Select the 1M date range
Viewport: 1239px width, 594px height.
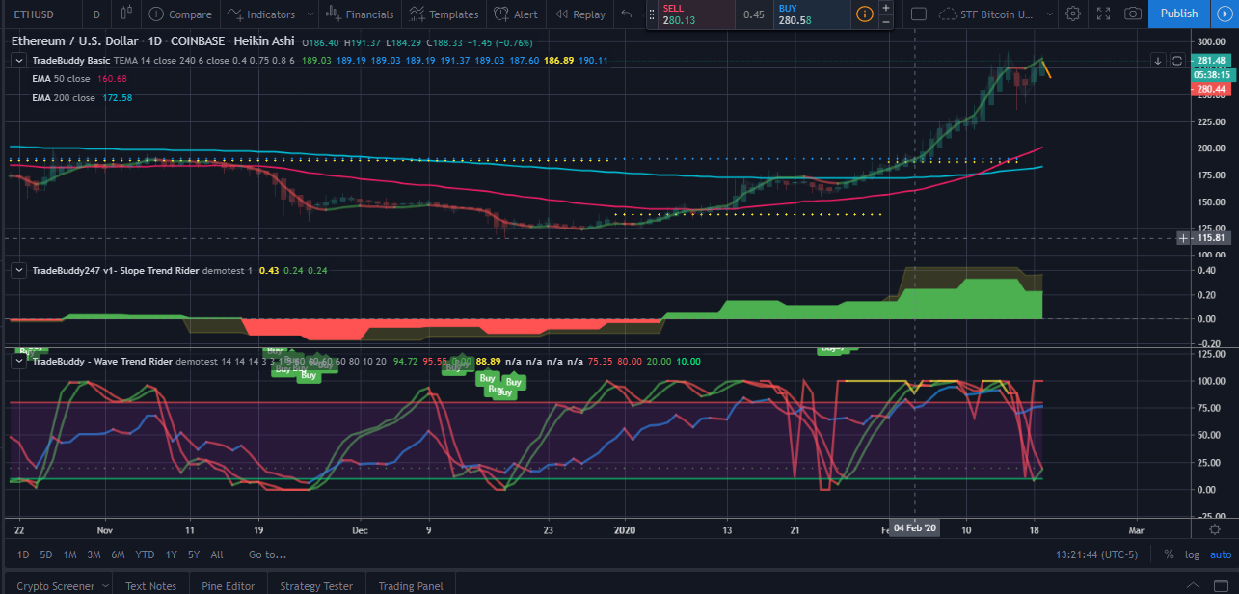70,554
